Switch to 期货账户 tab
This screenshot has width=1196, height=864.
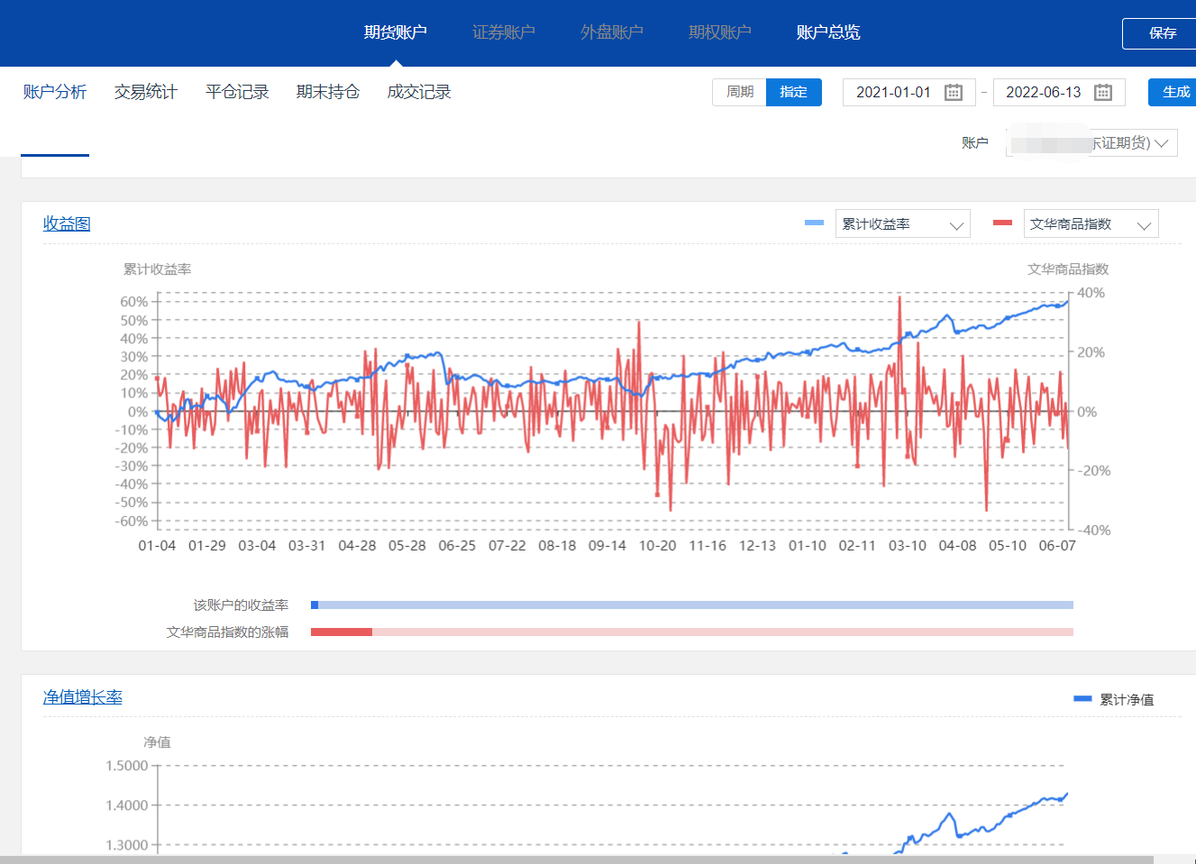[x=396, y=32]
